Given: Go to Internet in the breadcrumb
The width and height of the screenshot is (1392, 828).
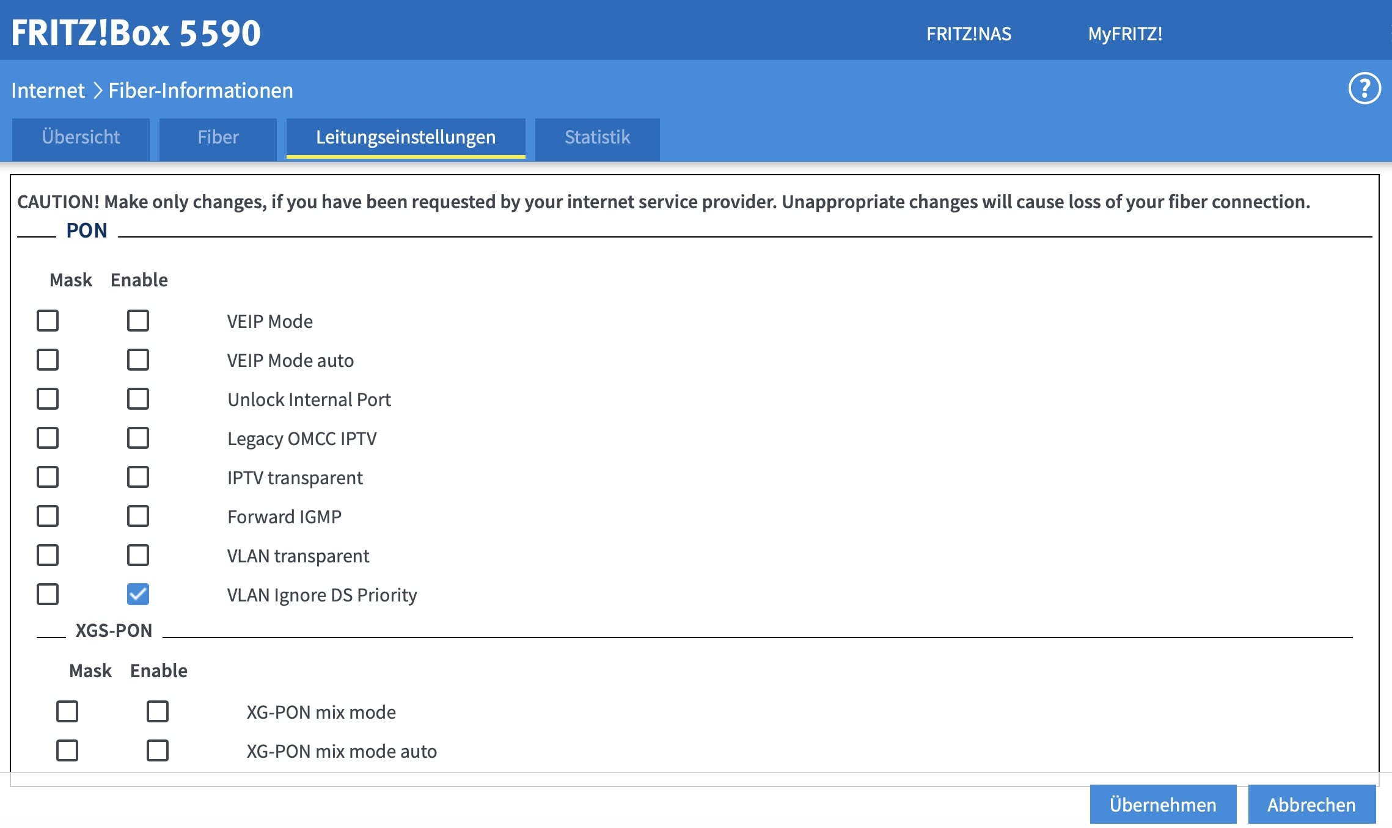Looking at the screenshot, I should (x=48, y=90).
